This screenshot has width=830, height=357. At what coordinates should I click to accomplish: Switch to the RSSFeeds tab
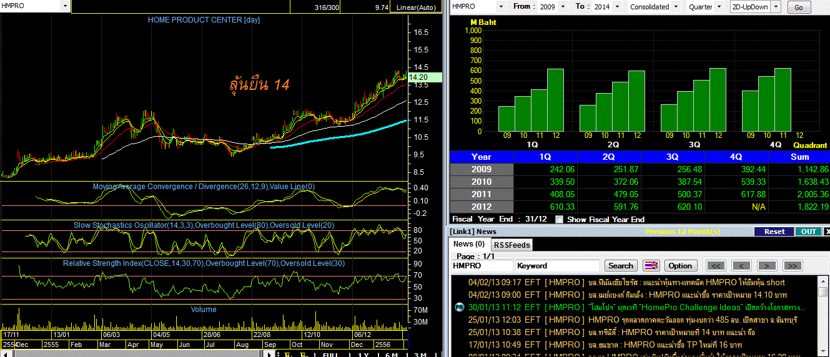tap(512, 245)
